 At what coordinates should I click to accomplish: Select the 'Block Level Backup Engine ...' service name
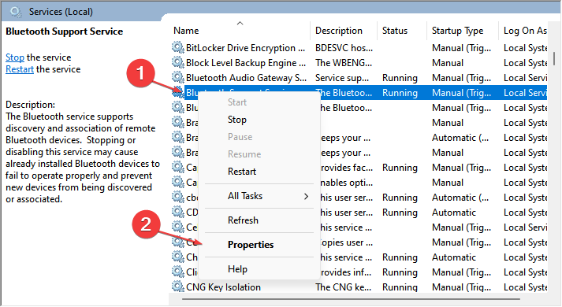246,63
